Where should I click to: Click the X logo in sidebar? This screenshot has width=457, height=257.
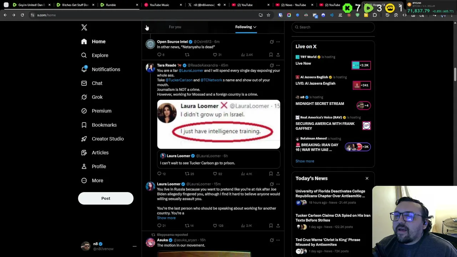click(84, 27)
